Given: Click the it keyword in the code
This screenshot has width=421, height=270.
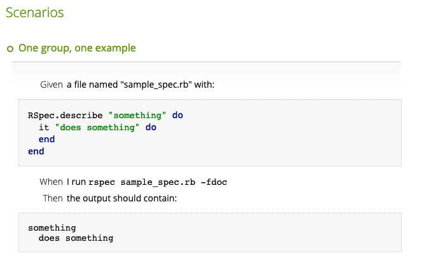Looking at the screenshot, I should 44,127.
